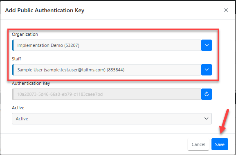Click the dialog title Add Public Authentication Key
Image resolution: width=236 pixels, height=155 pixels.
click(45, 10)
